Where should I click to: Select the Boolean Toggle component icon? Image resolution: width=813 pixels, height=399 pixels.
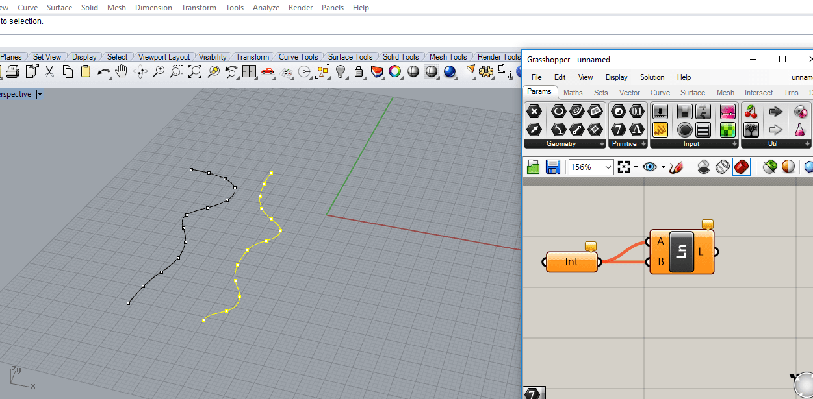pos(684,112)
